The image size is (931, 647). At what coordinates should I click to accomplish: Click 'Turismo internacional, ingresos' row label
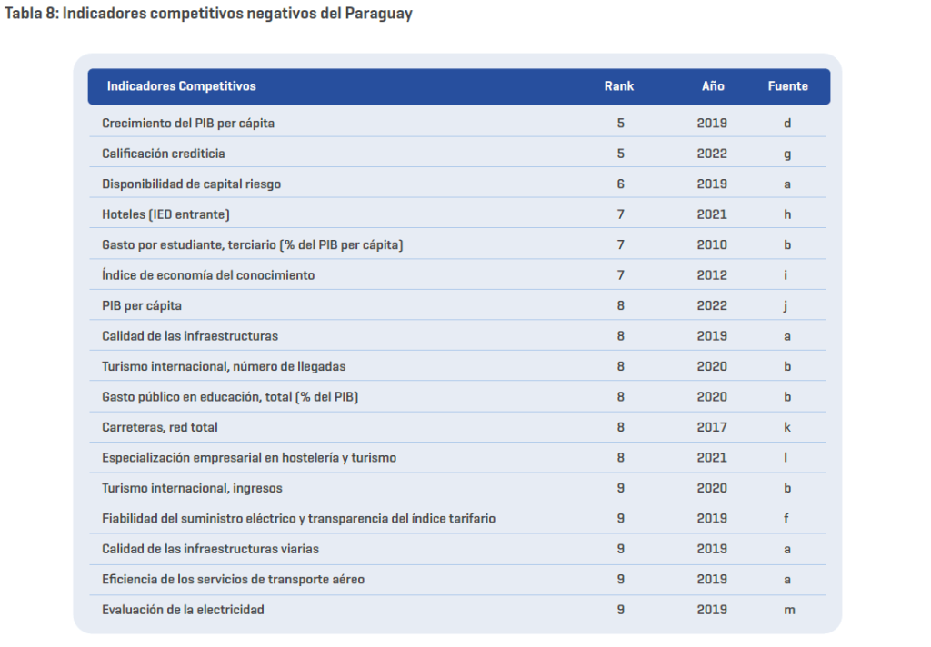tap(192, 488)
